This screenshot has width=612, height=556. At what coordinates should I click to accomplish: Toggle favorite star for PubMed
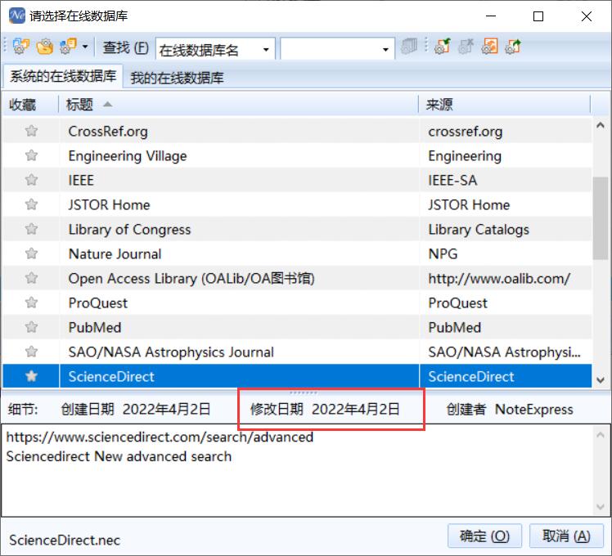[x=31, y=327]
